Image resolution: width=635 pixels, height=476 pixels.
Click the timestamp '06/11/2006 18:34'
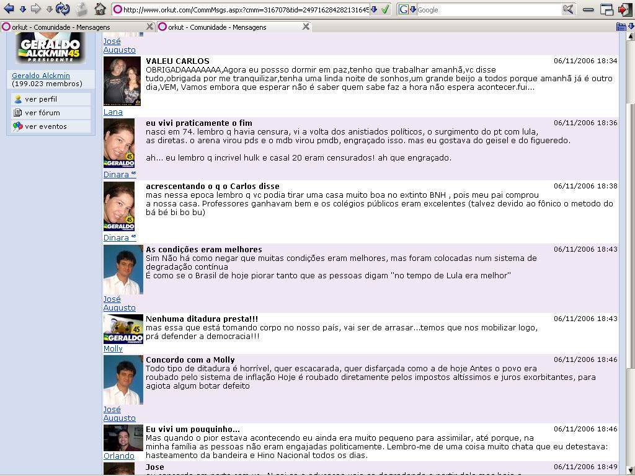[585, 61]
